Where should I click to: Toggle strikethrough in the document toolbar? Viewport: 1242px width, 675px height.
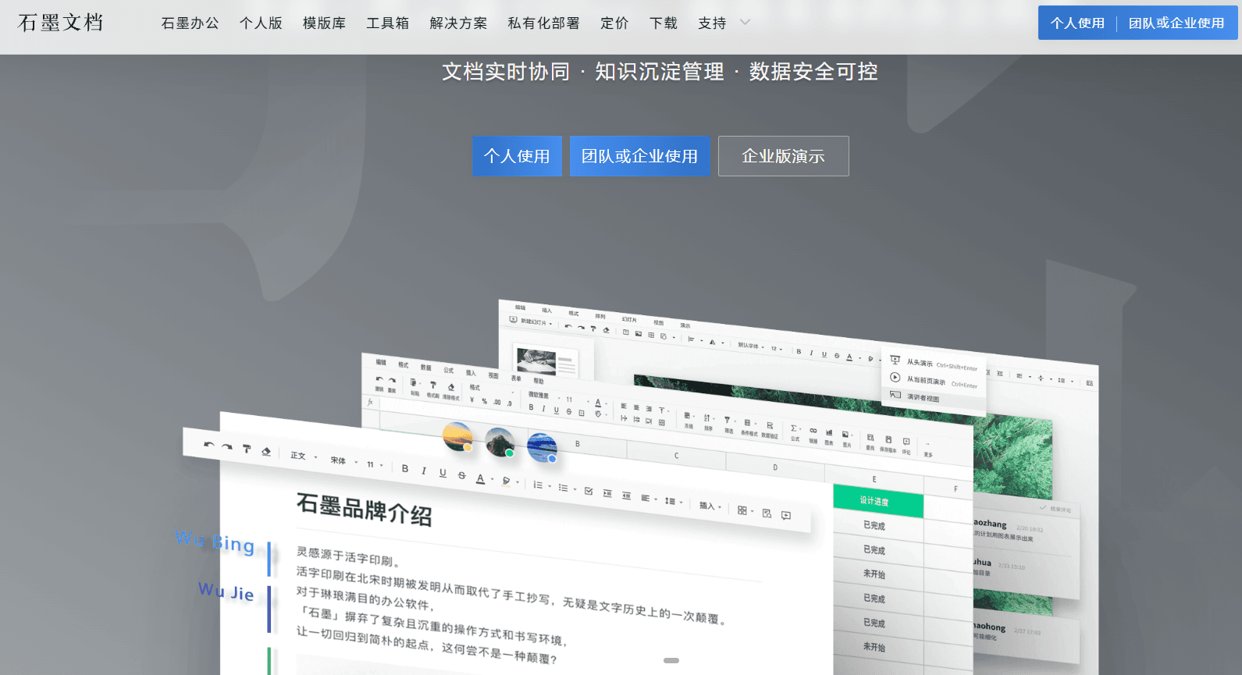pyautogui.click(x=461, y=475)
